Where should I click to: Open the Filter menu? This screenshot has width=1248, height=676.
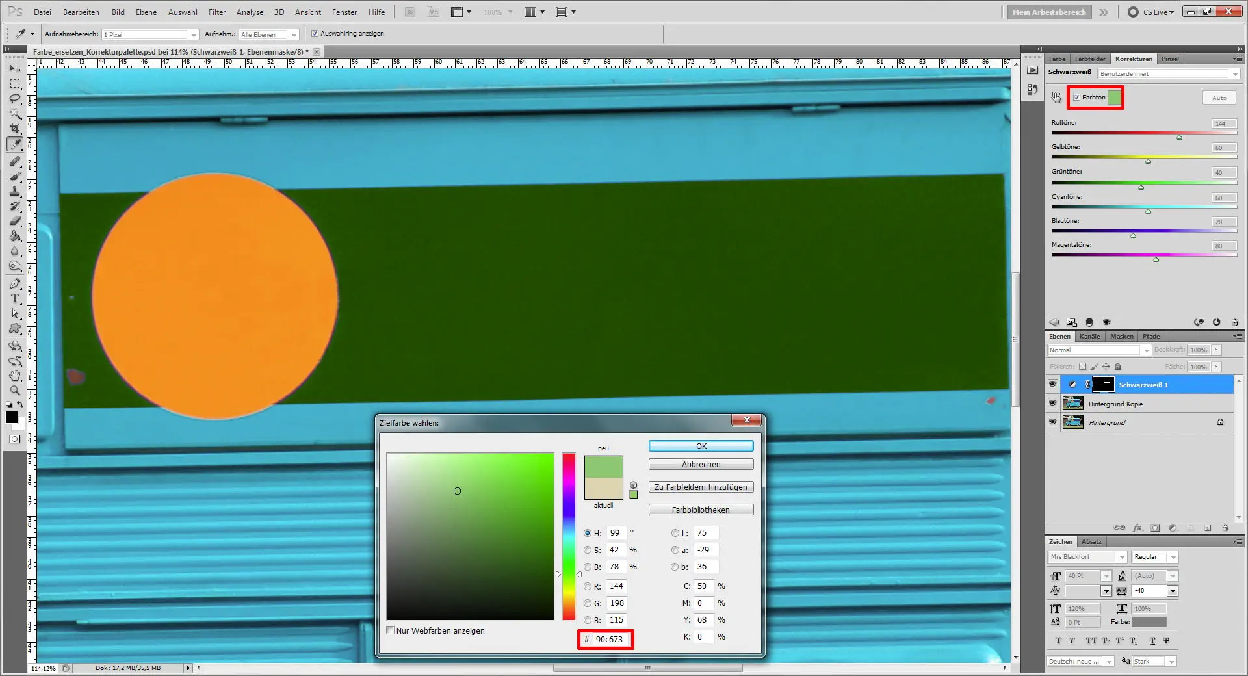pos(216,12)
